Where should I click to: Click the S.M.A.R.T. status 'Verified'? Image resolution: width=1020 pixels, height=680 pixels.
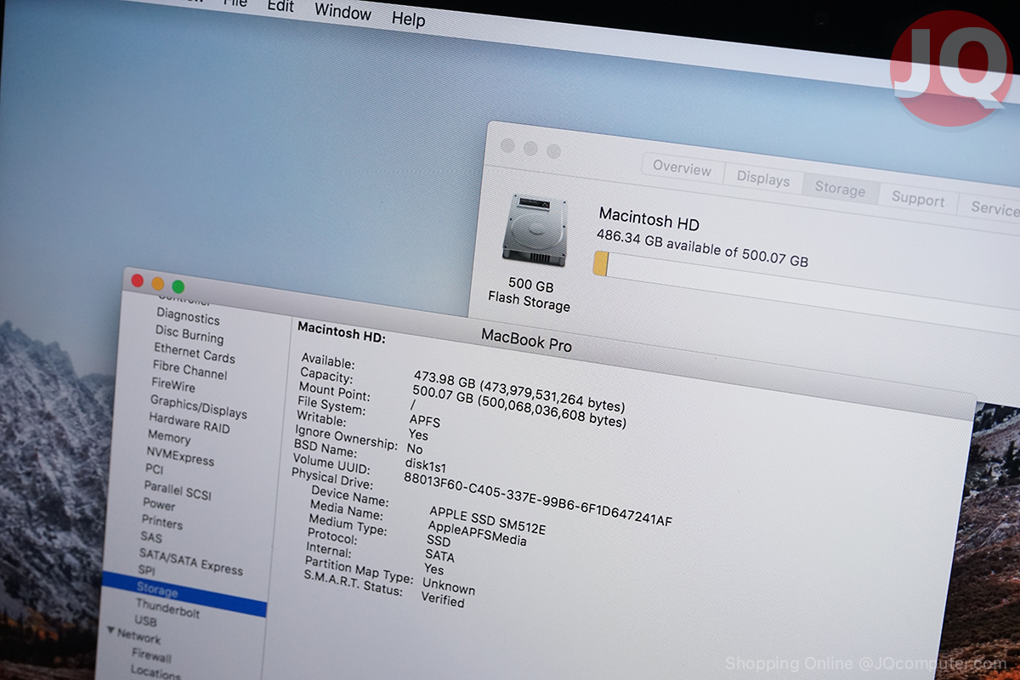443,598
